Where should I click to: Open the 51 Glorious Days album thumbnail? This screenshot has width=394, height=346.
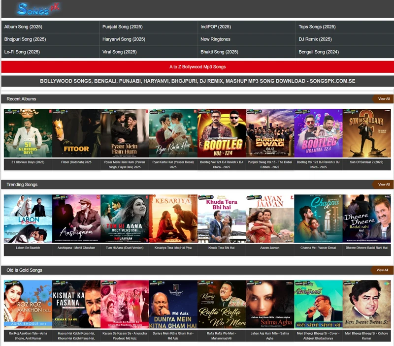pyautogui.click(x=28, y=133)
